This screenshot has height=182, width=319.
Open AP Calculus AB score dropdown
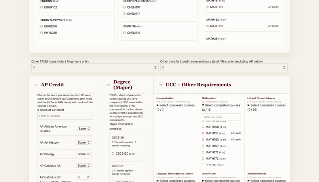(x=84, y=166)
